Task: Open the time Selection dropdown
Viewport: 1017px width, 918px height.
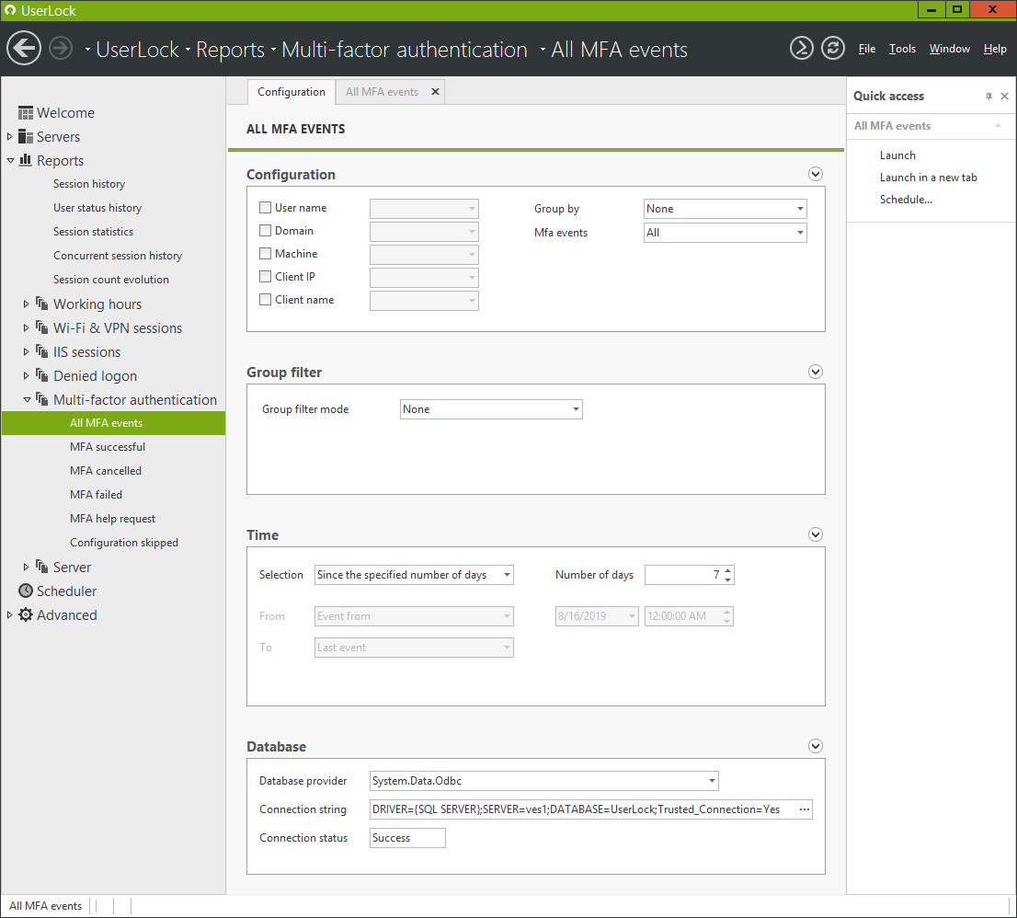Action: [x=414, y=575]
